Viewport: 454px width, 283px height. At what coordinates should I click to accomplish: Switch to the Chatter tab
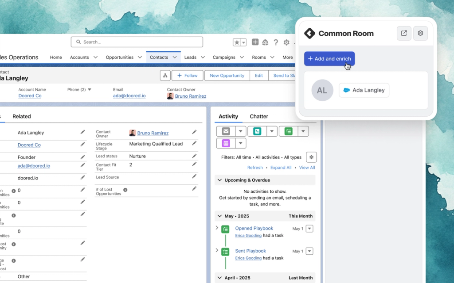(259, 116)
